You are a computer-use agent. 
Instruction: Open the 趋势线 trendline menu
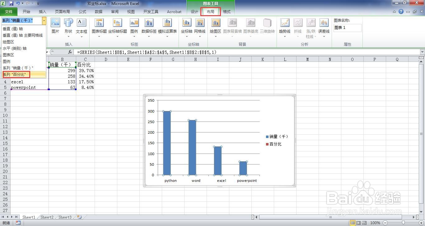285,28
